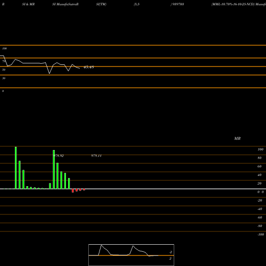Click the tallest green MR histogram bar
The image size is (266, 266).
(x=16, y=168)
